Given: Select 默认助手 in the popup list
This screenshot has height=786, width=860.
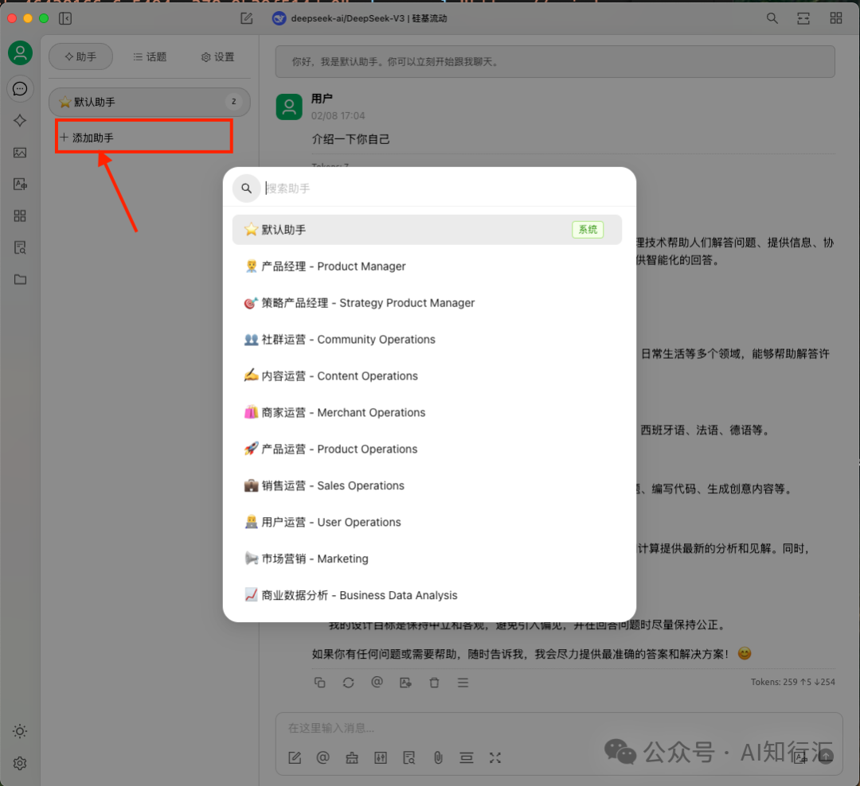Looking at the screenshot, I should point(428,230).
